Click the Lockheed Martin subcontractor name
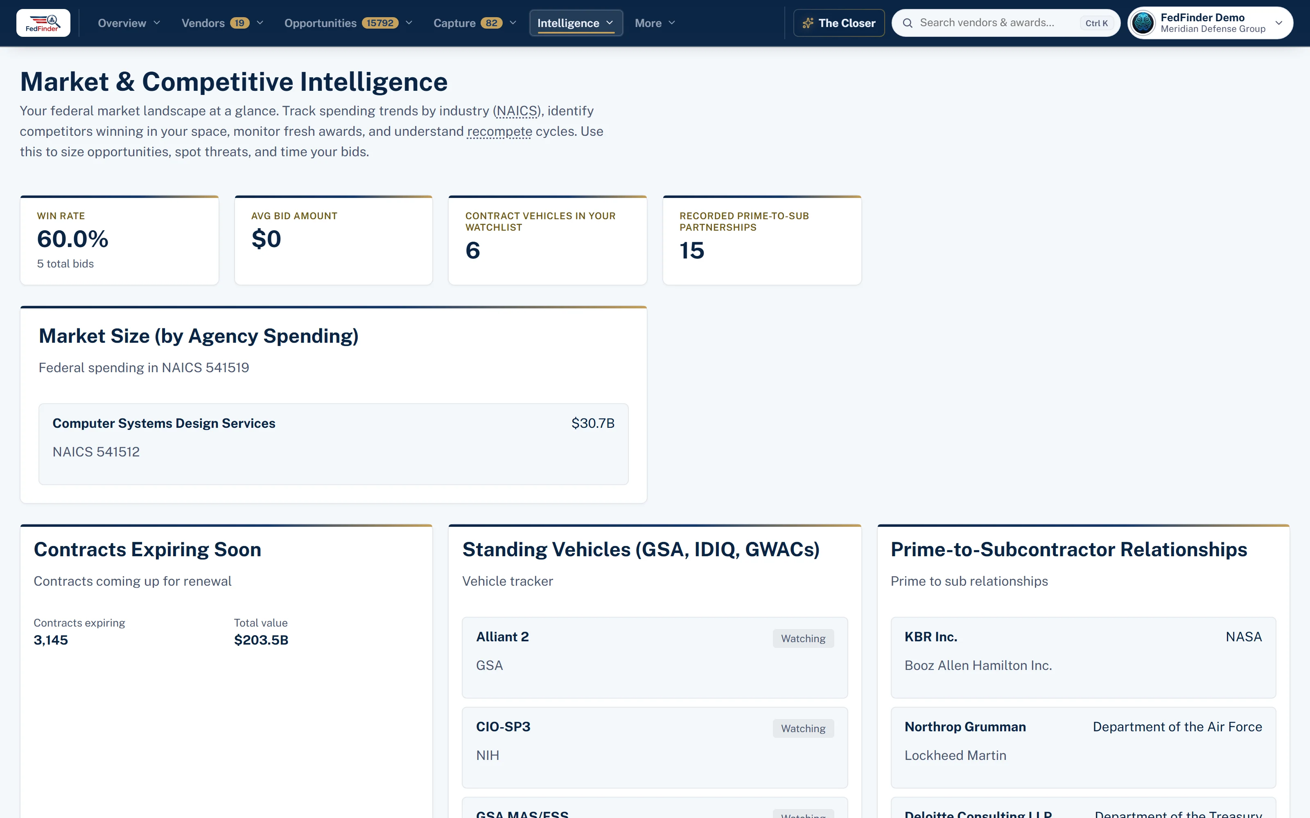 [955, 756]
